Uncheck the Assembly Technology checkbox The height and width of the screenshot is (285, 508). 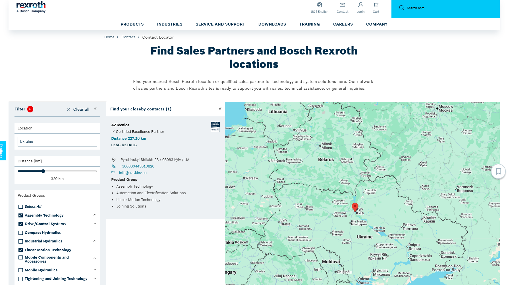tap(21, 215)
